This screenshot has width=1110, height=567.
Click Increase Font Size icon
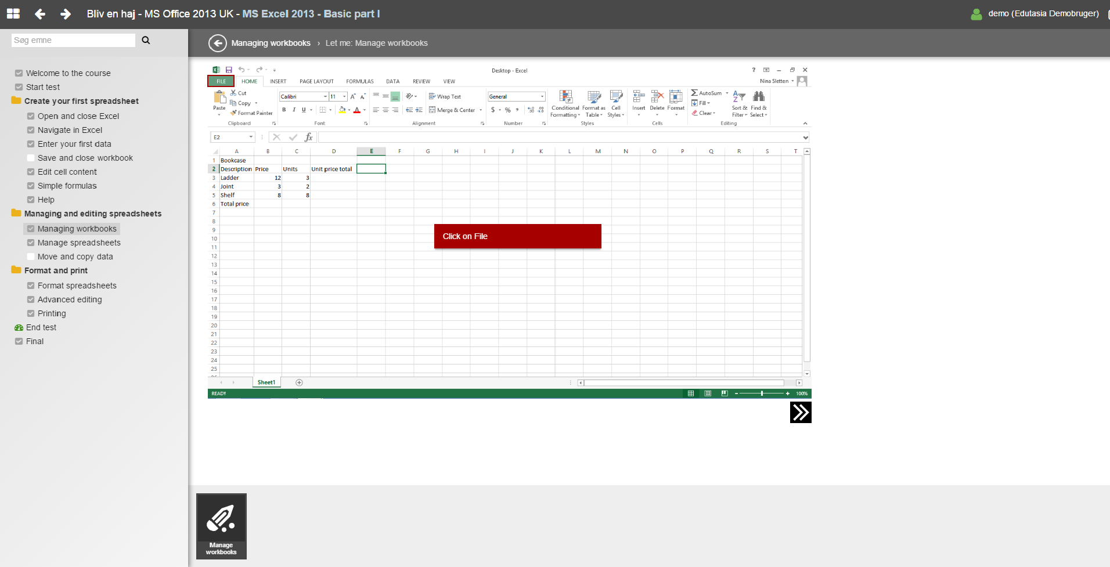pos(353,97)
